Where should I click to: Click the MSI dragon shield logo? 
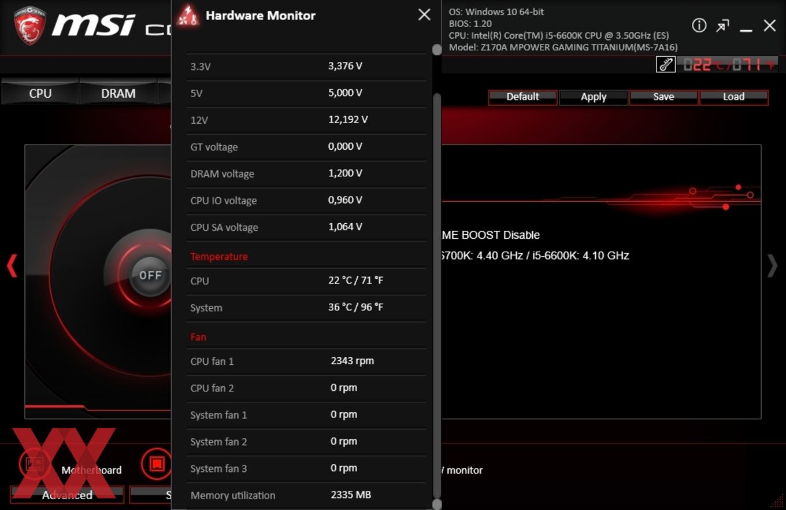tap(29, 25)
